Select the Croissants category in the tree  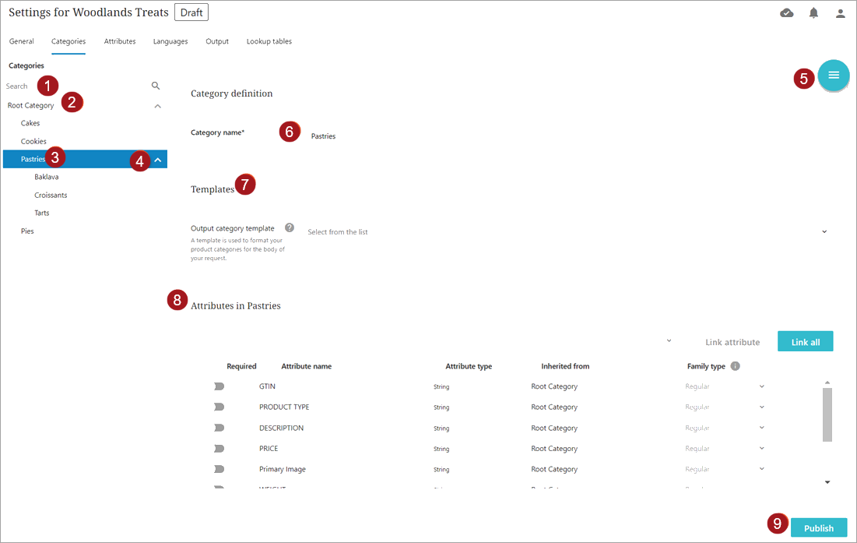(x=51, y=195)
